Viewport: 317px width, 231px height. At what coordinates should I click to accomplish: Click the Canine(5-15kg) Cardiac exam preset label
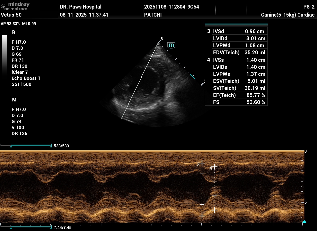(288, 15)
